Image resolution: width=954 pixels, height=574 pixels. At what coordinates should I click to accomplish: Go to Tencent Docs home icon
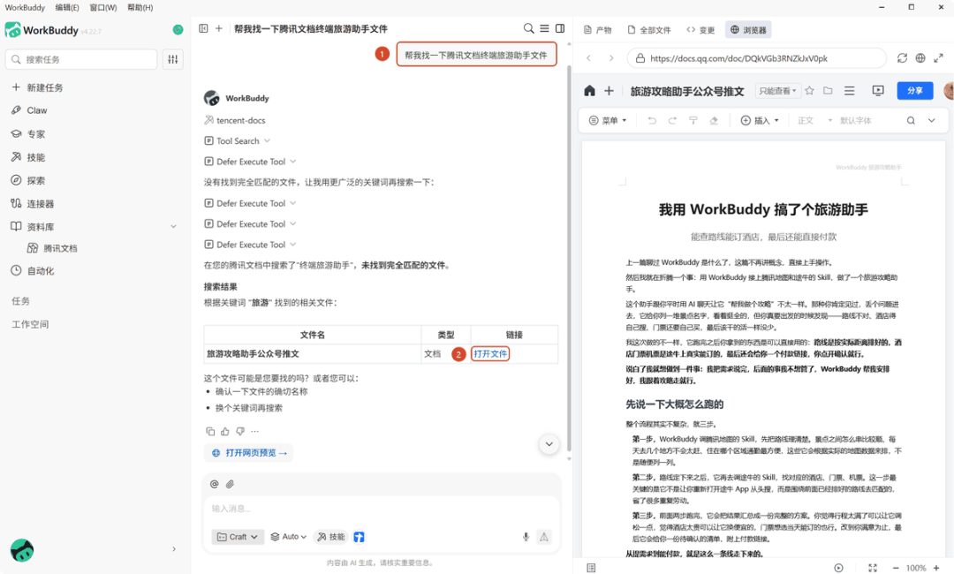(x=589, y=91)
